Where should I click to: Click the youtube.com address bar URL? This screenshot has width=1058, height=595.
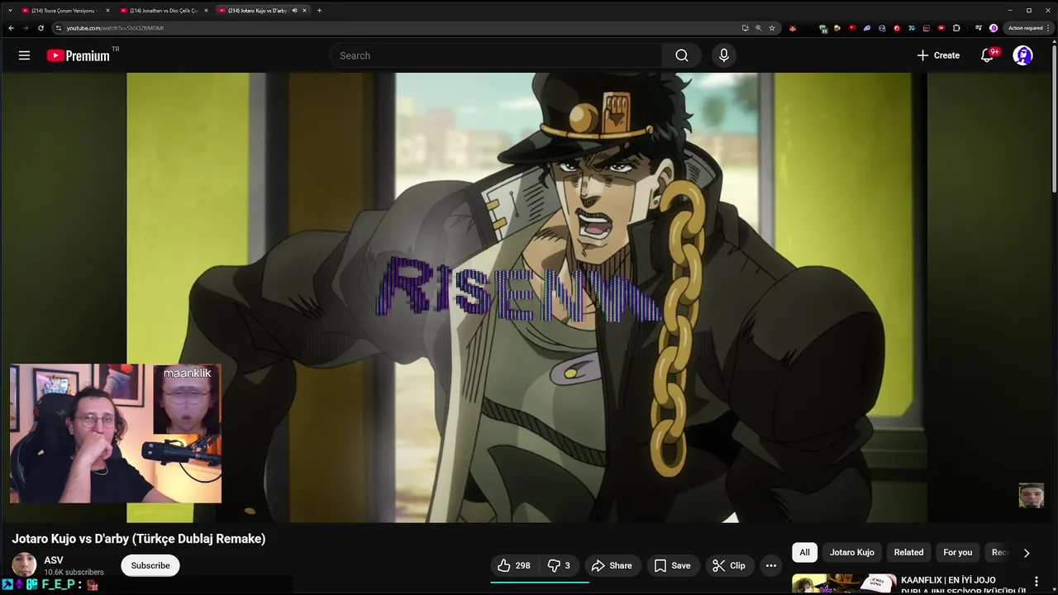tap(115, 28)
